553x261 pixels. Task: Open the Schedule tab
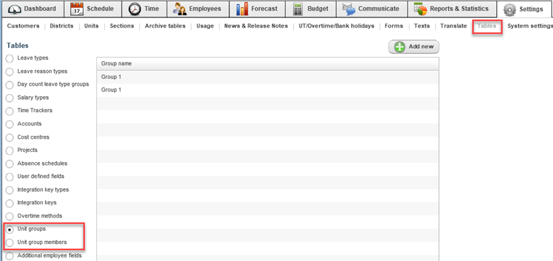[x=93, y=9]
